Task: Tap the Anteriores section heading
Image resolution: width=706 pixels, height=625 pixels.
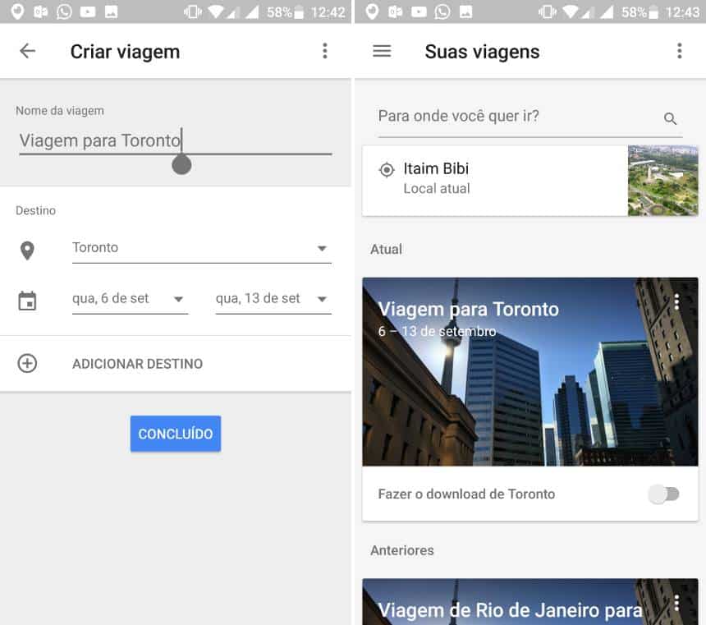Action: tap(402, 550)
